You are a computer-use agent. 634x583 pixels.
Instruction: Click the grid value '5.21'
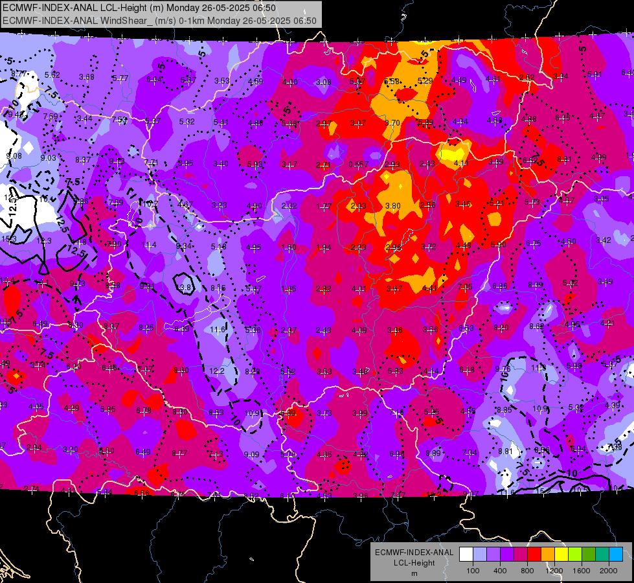pyautogui.click(x=497, y=203)
